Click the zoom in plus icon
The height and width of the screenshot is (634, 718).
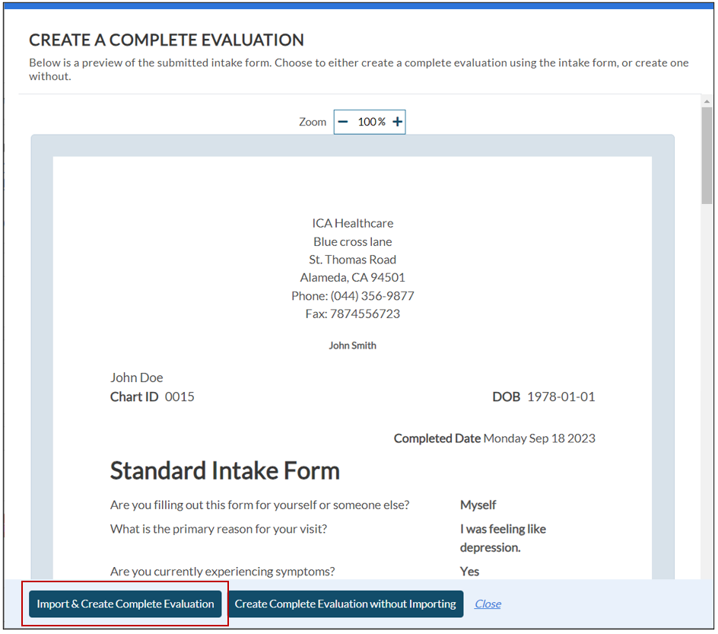(397, 122)
